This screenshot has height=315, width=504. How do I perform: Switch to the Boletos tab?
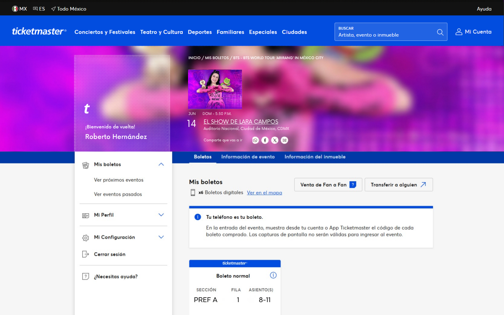coord(203,157)
